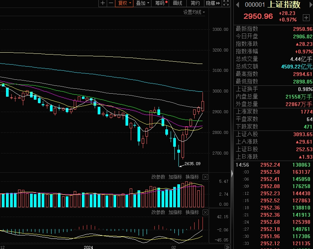Close the volume indicator panel
This screenshot has width=313, height=249.
[205, 177]
